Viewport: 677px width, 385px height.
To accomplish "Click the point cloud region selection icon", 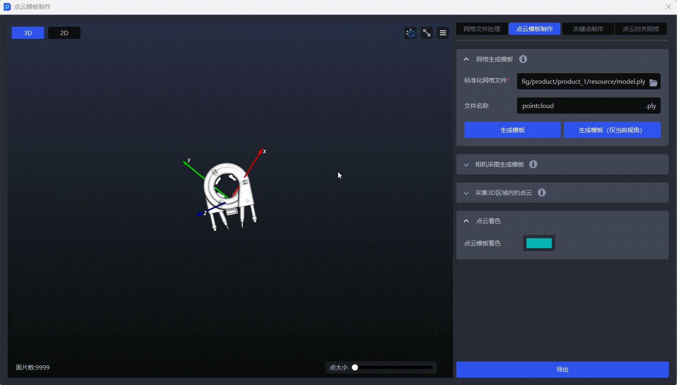I will pyautogui.click(x=411, y=33).
